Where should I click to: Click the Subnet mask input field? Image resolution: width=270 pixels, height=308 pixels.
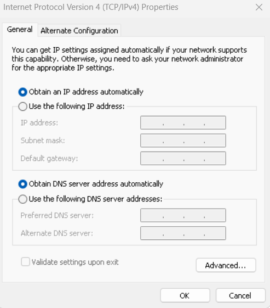click(x=183, y=141)
